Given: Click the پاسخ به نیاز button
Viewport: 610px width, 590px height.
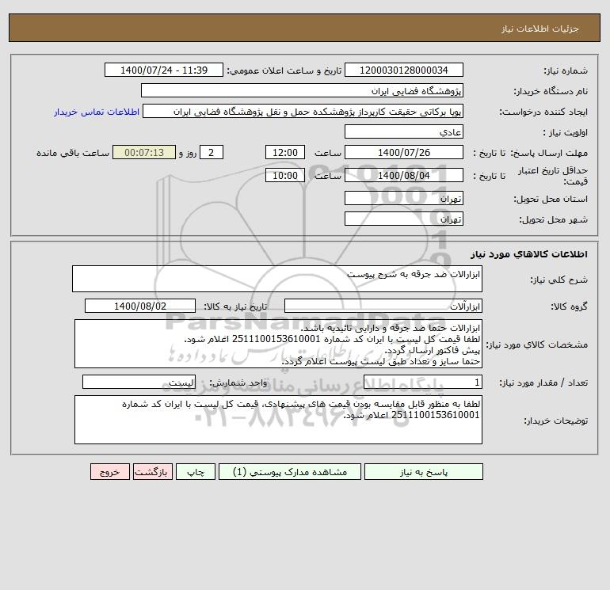Looking at the screenshot, I should coord(423,471).
